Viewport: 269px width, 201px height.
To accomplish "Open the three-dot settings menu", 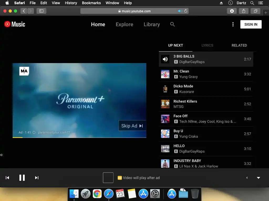I will [233, 24].
